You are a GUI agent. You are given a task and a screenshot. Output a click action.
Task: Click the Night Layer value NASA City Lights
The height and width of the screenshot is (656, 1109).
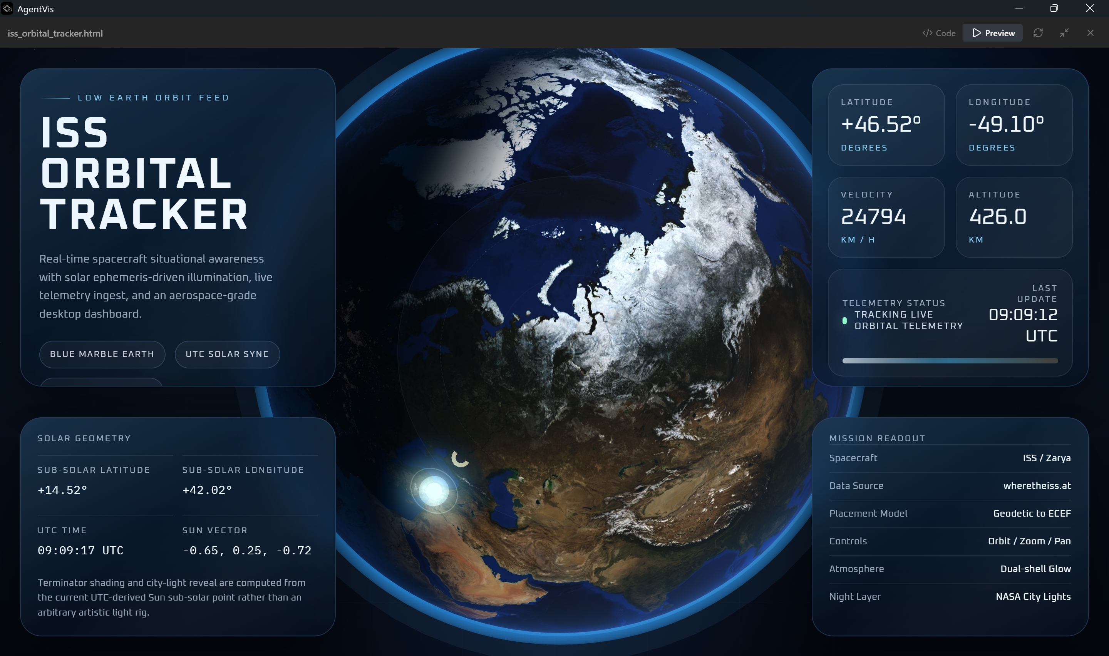click(x=1033, y=596)
